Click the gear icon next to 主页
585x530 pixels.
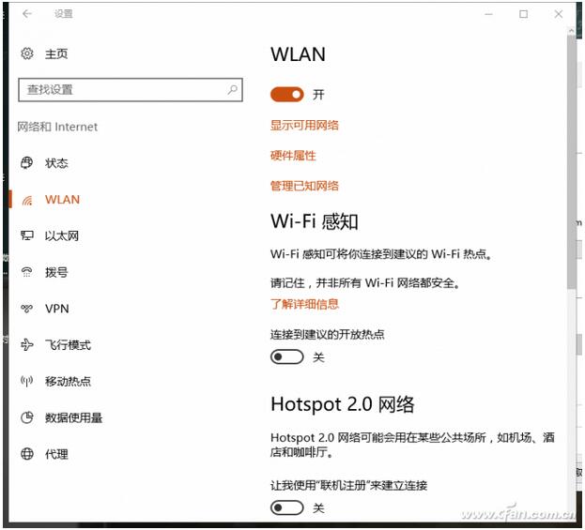pyautogui.click(x=27, y=53)
